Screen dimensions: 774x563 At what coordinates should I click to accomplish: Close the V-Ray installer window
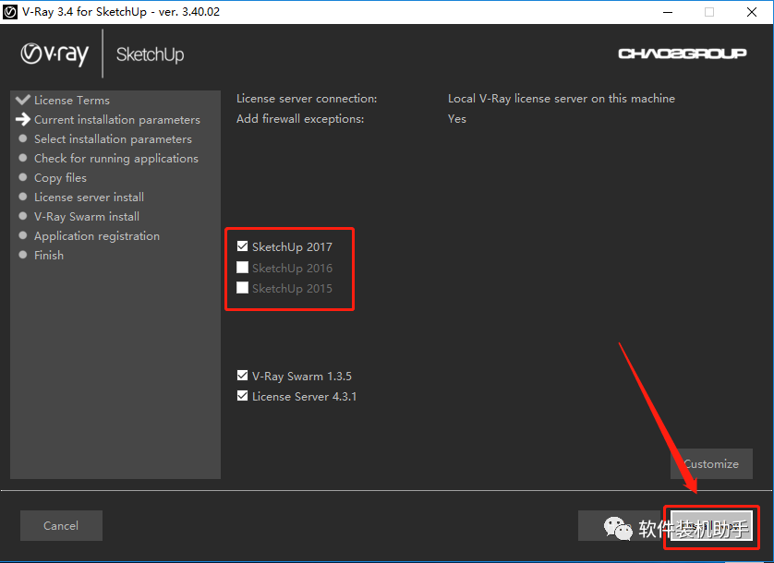[751, 12]
